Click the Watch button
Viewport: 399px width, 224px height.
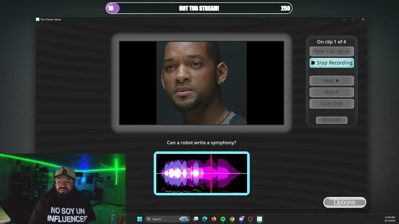coord(331,92)
